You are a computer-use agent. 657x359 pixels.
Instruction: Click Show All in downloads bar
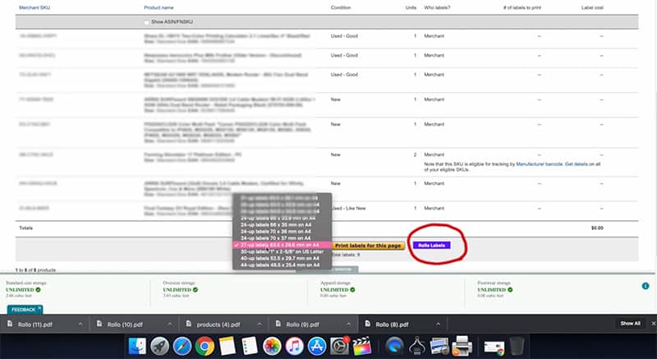(x=630, y=324)
